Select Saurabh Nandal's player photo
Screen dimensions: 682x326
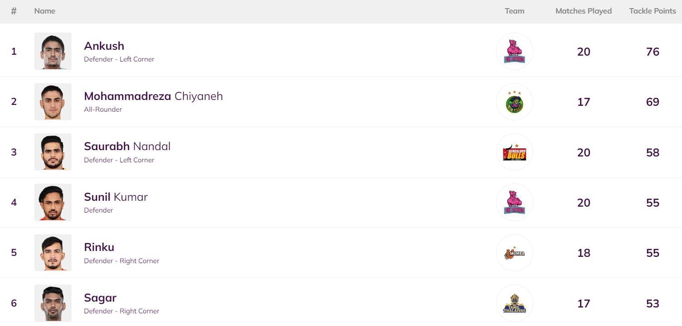coord(53,152)
